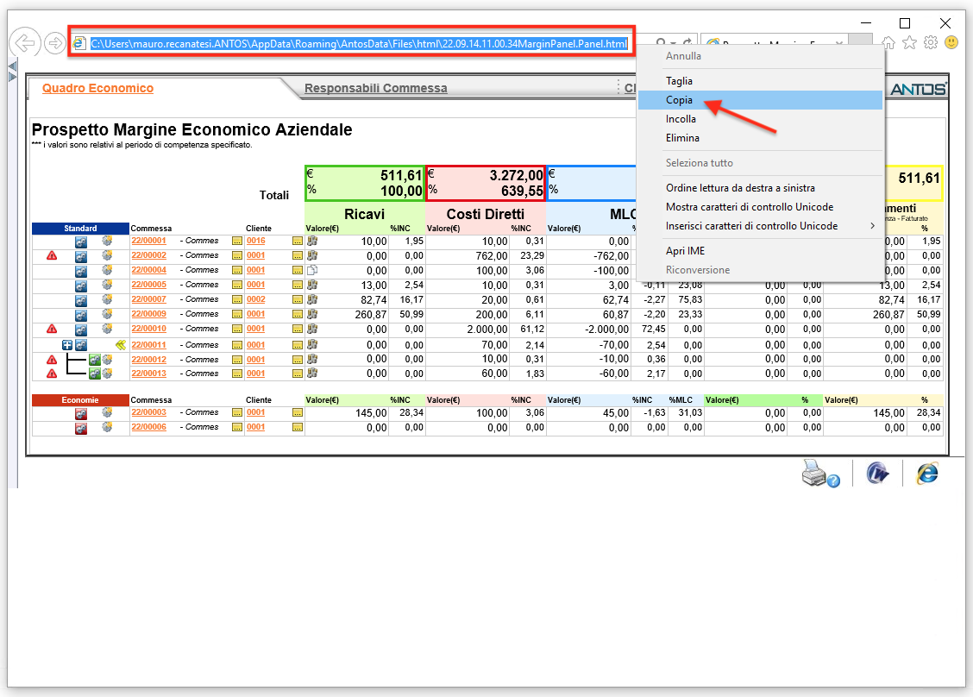The height and width of the screenshot is (697, 973).
Task: Click the Ricavi detail icon for 22/00005
Action: [x=312, y=285]
